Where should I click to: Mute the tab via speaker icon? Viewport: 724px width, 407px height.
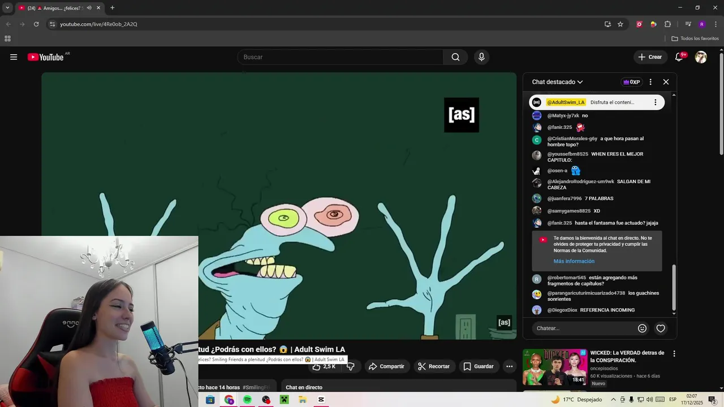pos(89,8)
